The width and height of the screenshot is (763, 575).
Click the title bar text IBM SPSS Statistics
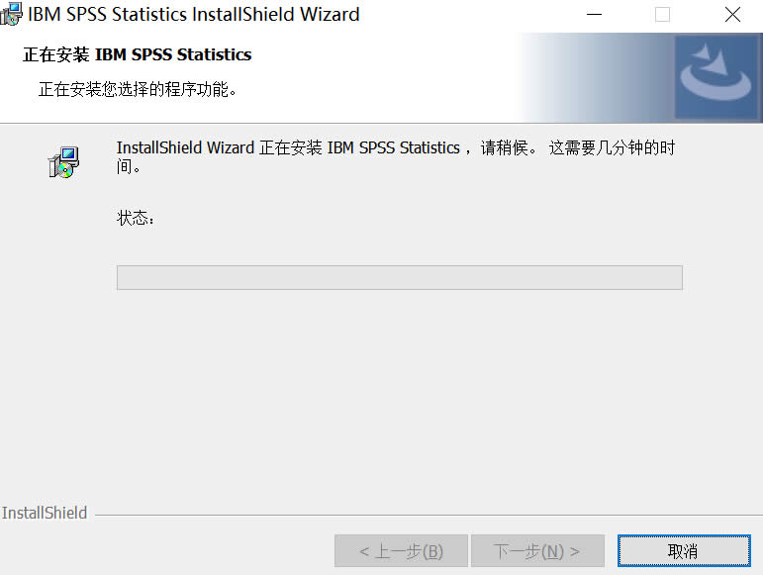click(x=107, y=14)
